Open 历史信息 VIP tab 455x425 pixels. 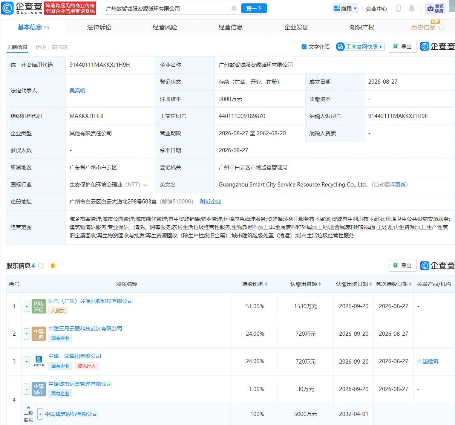pos(423,27)
